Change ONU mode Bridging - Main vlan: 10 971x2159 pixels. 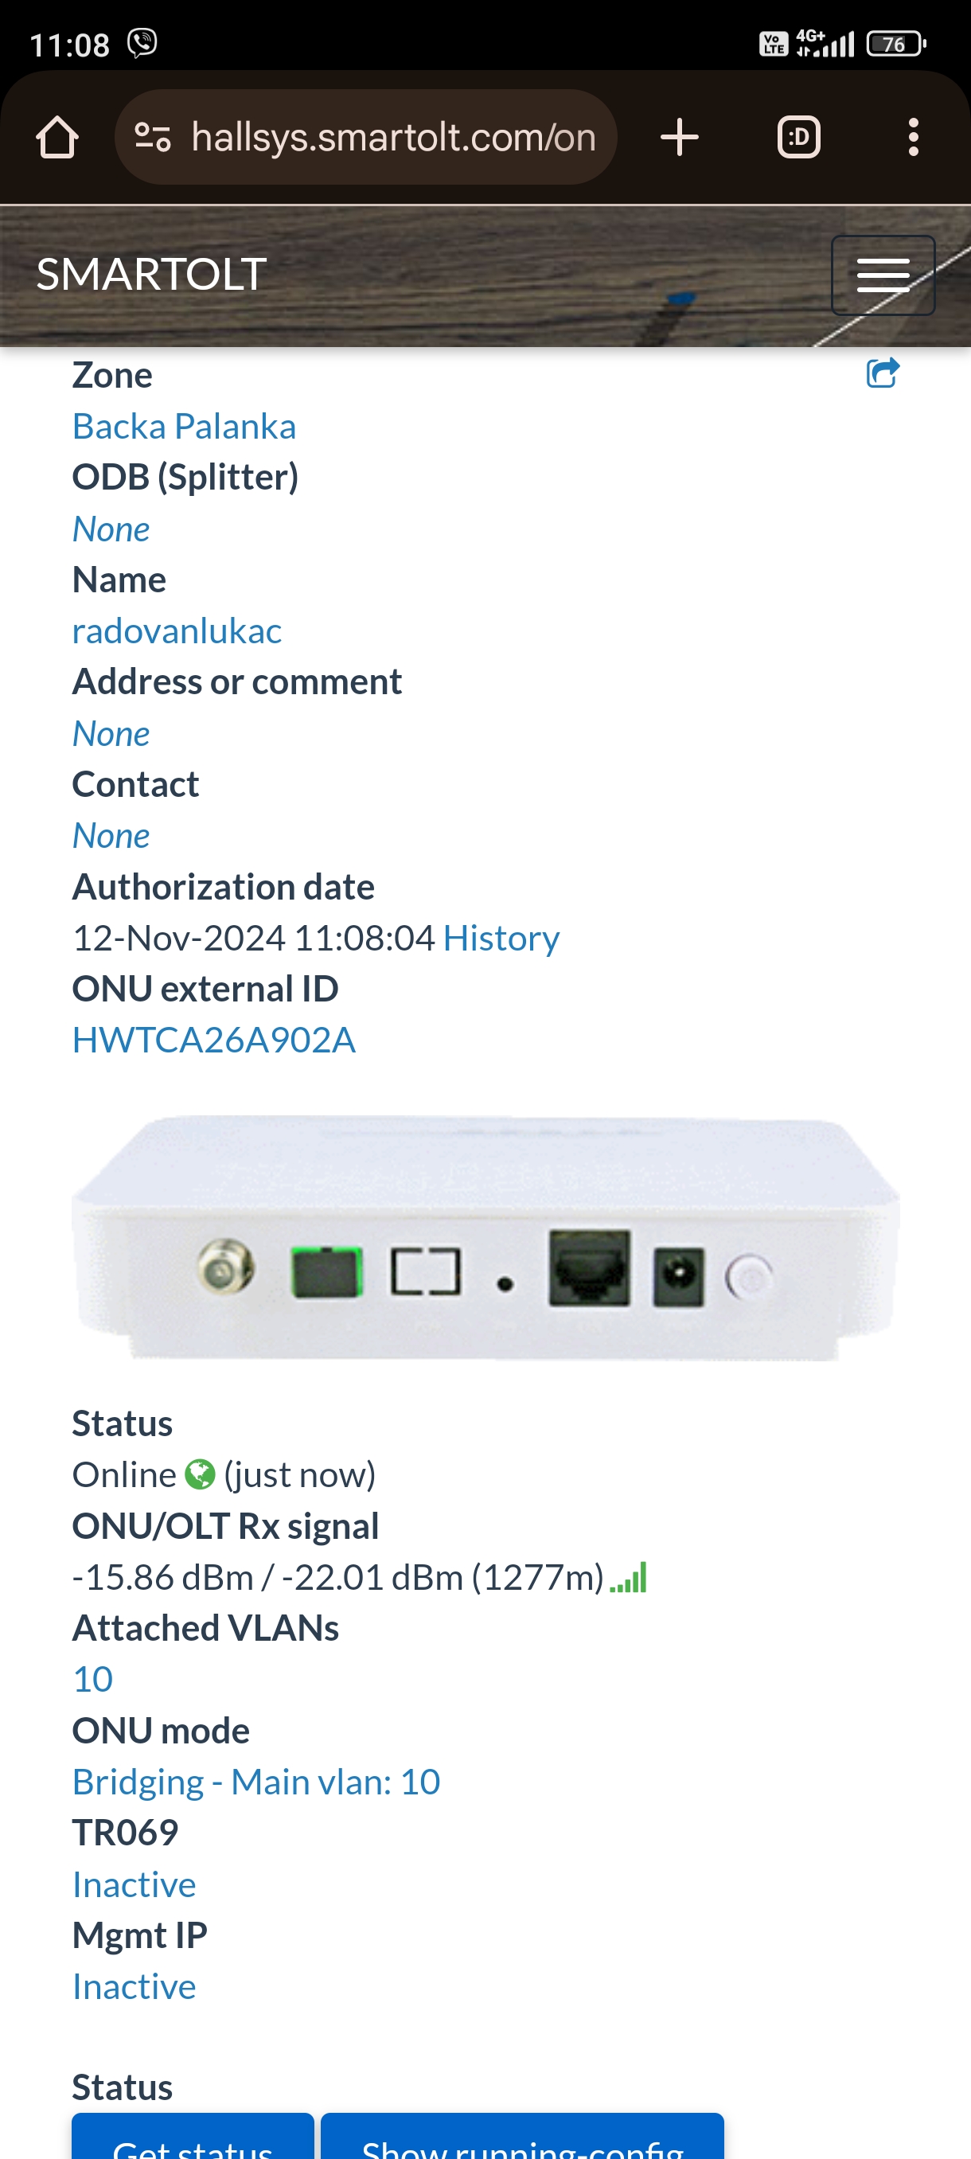point(256,1782)
